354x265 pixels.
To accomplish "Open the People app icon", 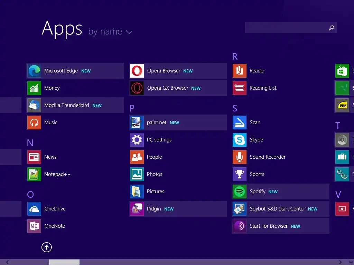I will [137, 157].
